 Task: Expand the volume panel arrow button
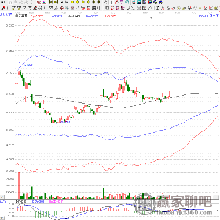(x=2, y=197)
